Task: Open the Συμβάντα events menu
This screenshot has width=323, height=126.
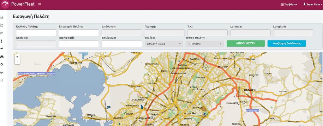Action: pyautogui.click(x=289, y=4)
